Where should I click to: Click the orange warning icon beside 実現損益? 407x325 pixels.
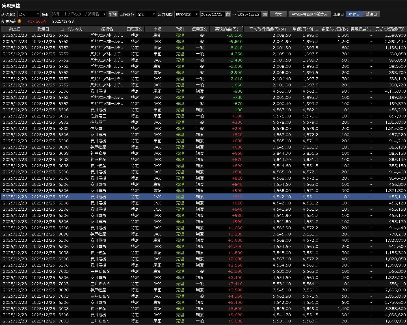(19, 21)
